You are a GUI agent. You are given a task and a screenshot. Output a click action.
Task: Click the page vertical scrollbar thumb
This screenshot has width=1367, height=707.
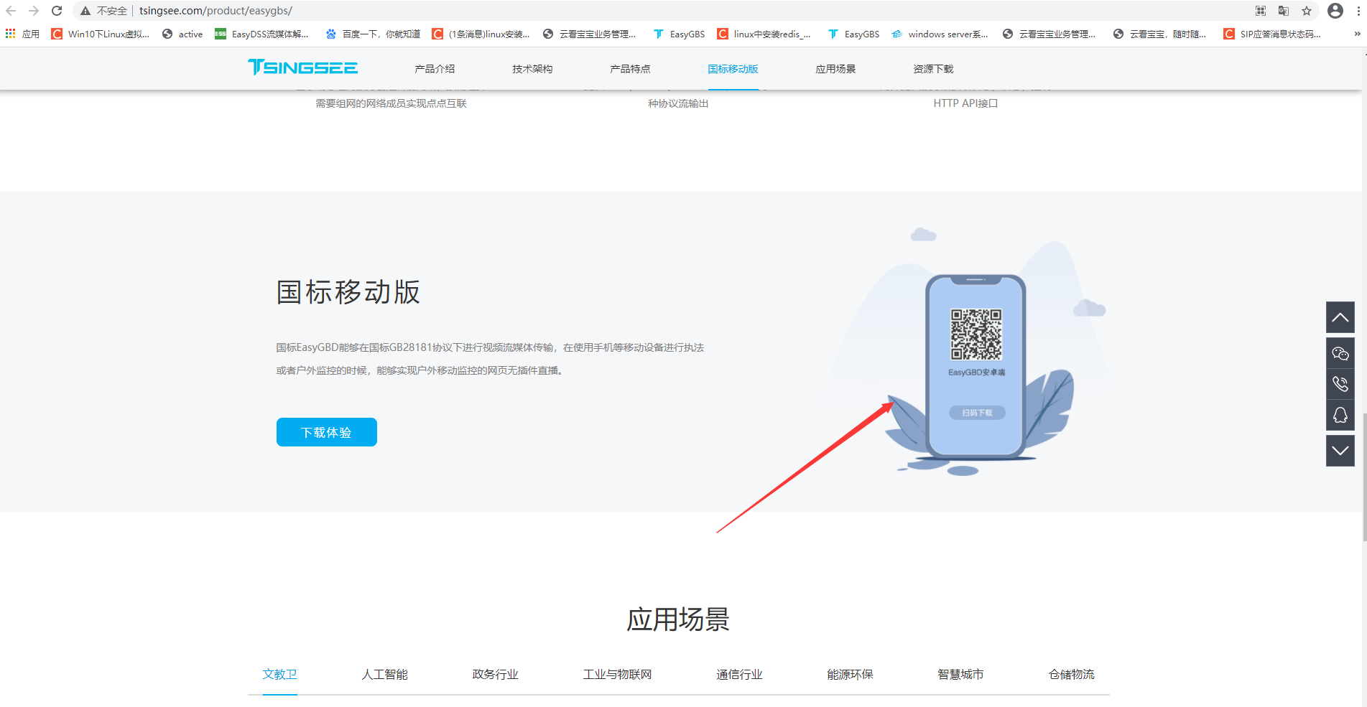[1364, 478]
